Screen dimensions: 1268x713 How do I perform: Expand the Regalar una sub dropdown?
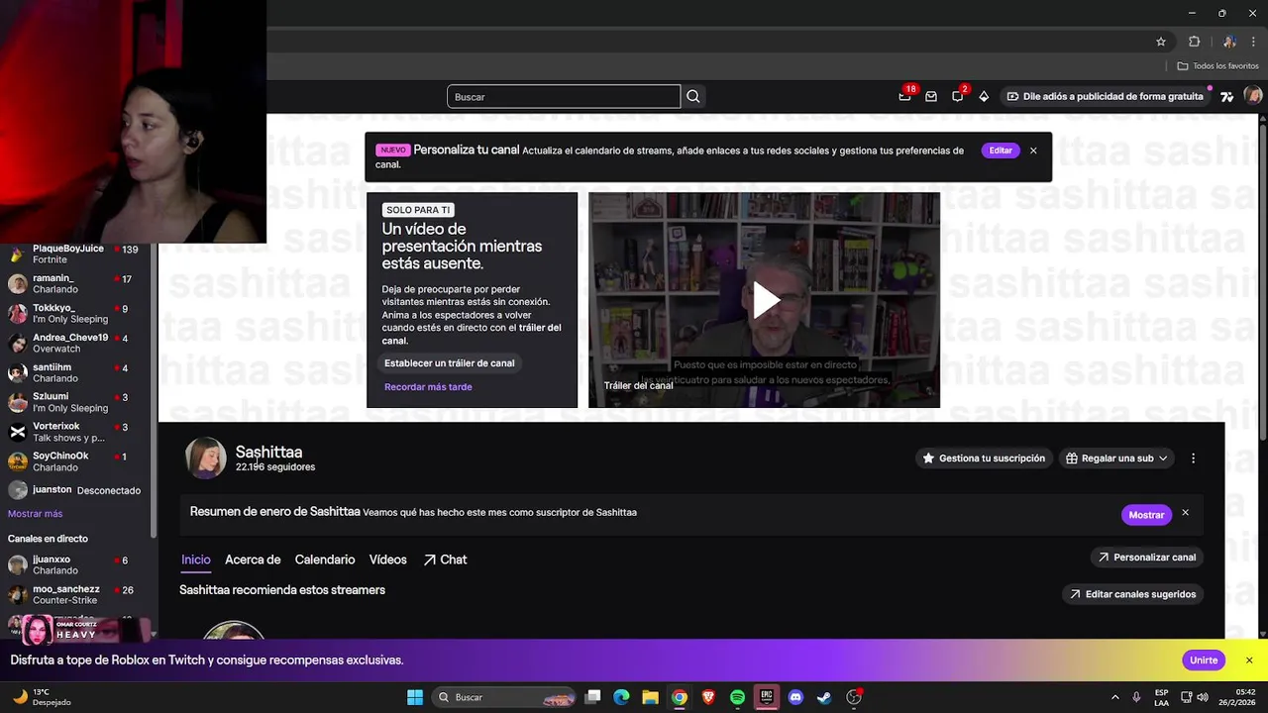[x=1115, y=458]
